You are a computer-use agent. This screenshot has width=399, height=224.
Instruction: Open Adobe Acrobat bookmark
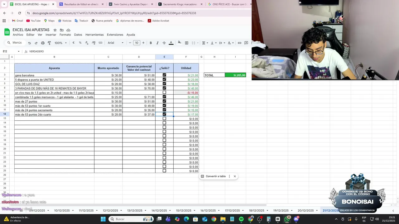[158, 21]
